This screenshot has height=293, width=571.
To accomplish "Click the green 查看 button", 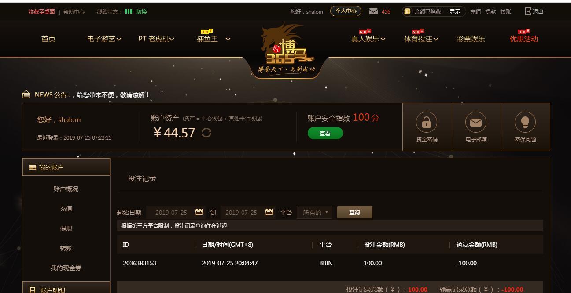I will tap(325, 133).
